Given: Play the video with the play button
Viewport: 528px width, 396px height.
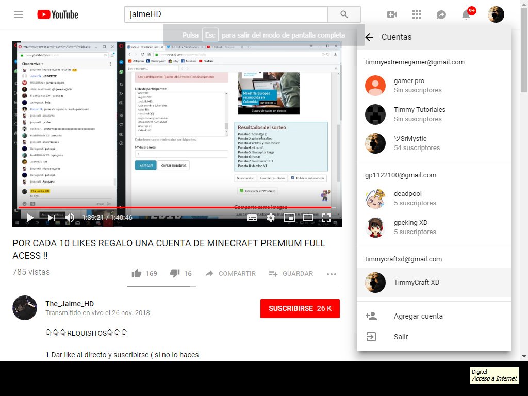Looking at the screenshot, I should coord(30,218).
